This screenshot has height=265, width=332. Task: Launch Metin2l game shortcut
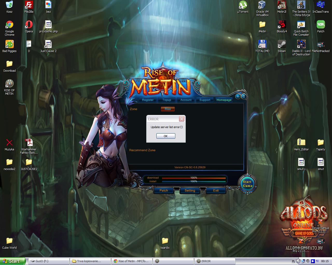282,7
